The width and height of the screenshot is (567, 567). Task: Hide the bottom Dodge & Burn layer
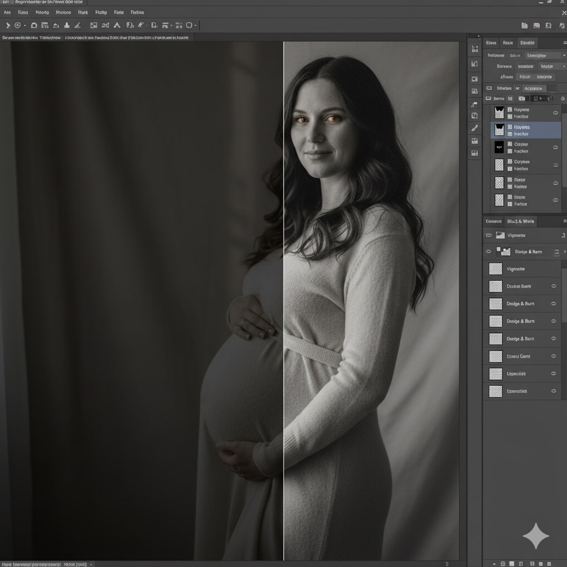pyautogui.click(x=553, y=338)
